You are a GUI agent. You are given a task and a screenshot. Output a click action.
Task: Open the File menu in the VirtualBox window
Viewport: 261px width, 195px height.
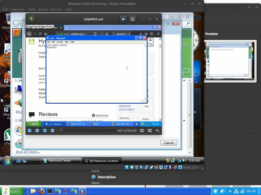tap(5, 9)
